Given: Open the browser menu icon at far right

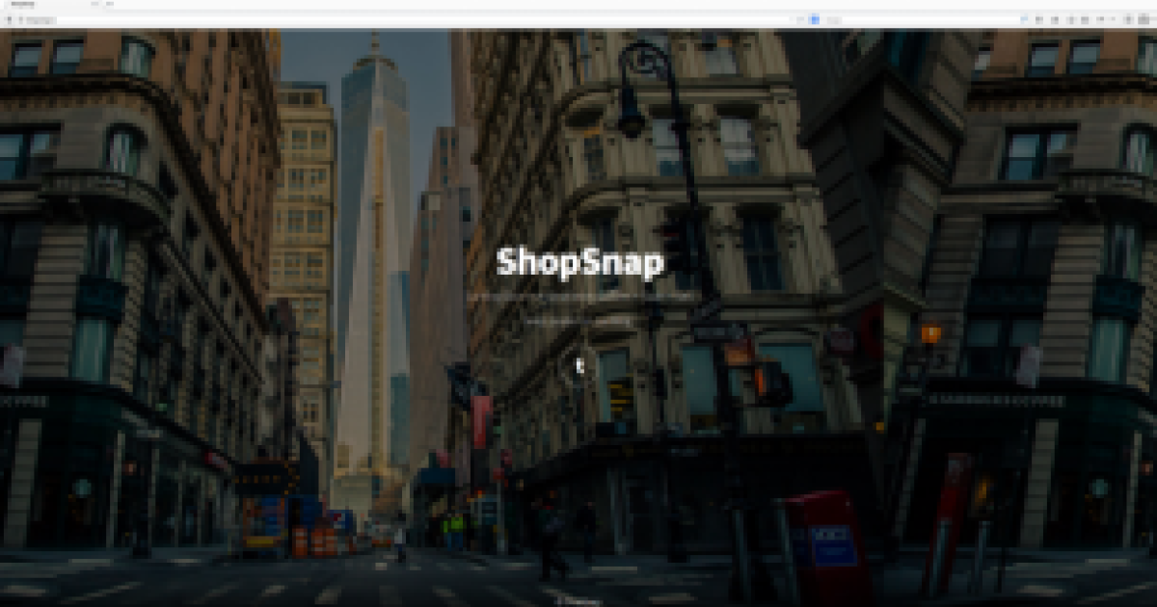Looking at the screenshot, I should pyautogui.click(x=1144, y=19).
